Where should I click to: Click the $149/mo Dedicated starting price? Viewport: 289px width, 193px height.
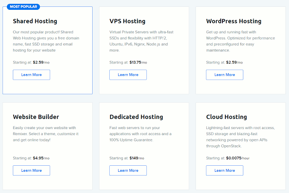pyautogui.click(x=137, y=158)
